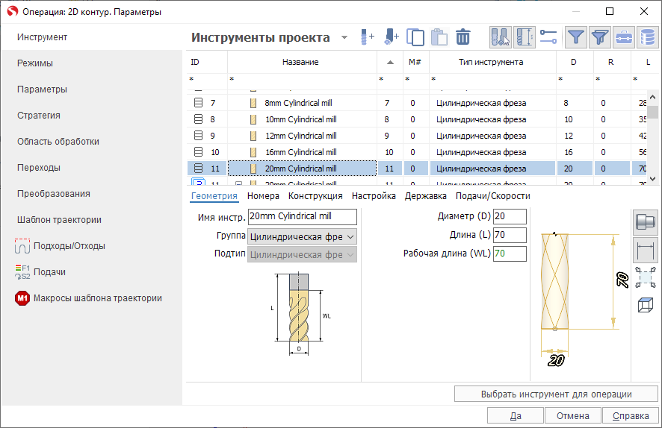Click the fit-to-view icon beside tool preview
The image size is (662, 428).
pos(645,277)
